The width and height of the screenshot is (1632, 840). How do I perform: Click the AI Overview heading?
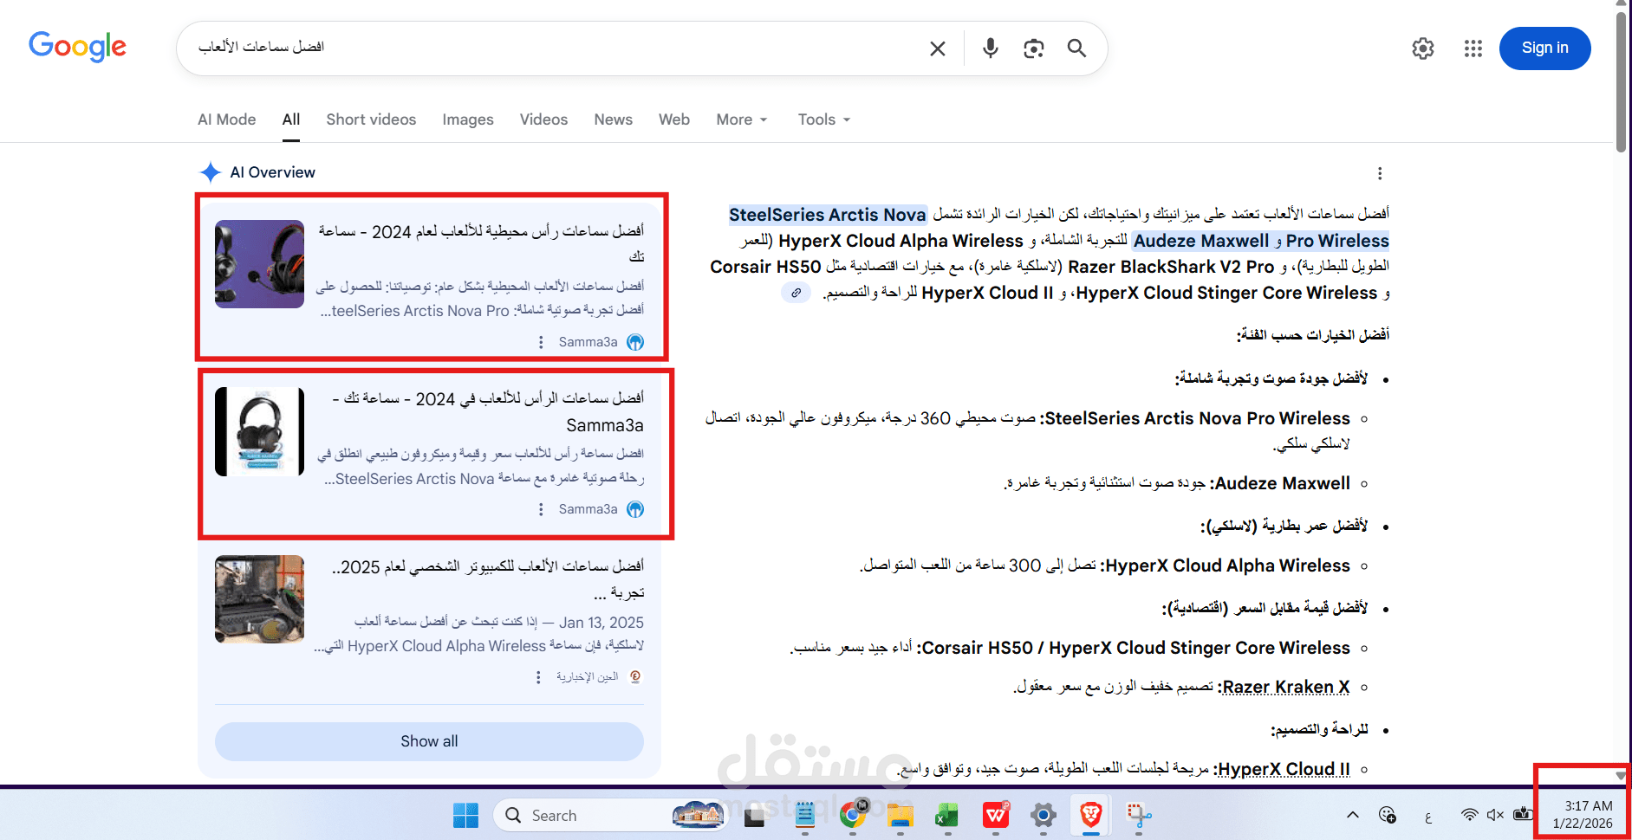(x=273, y=172)
